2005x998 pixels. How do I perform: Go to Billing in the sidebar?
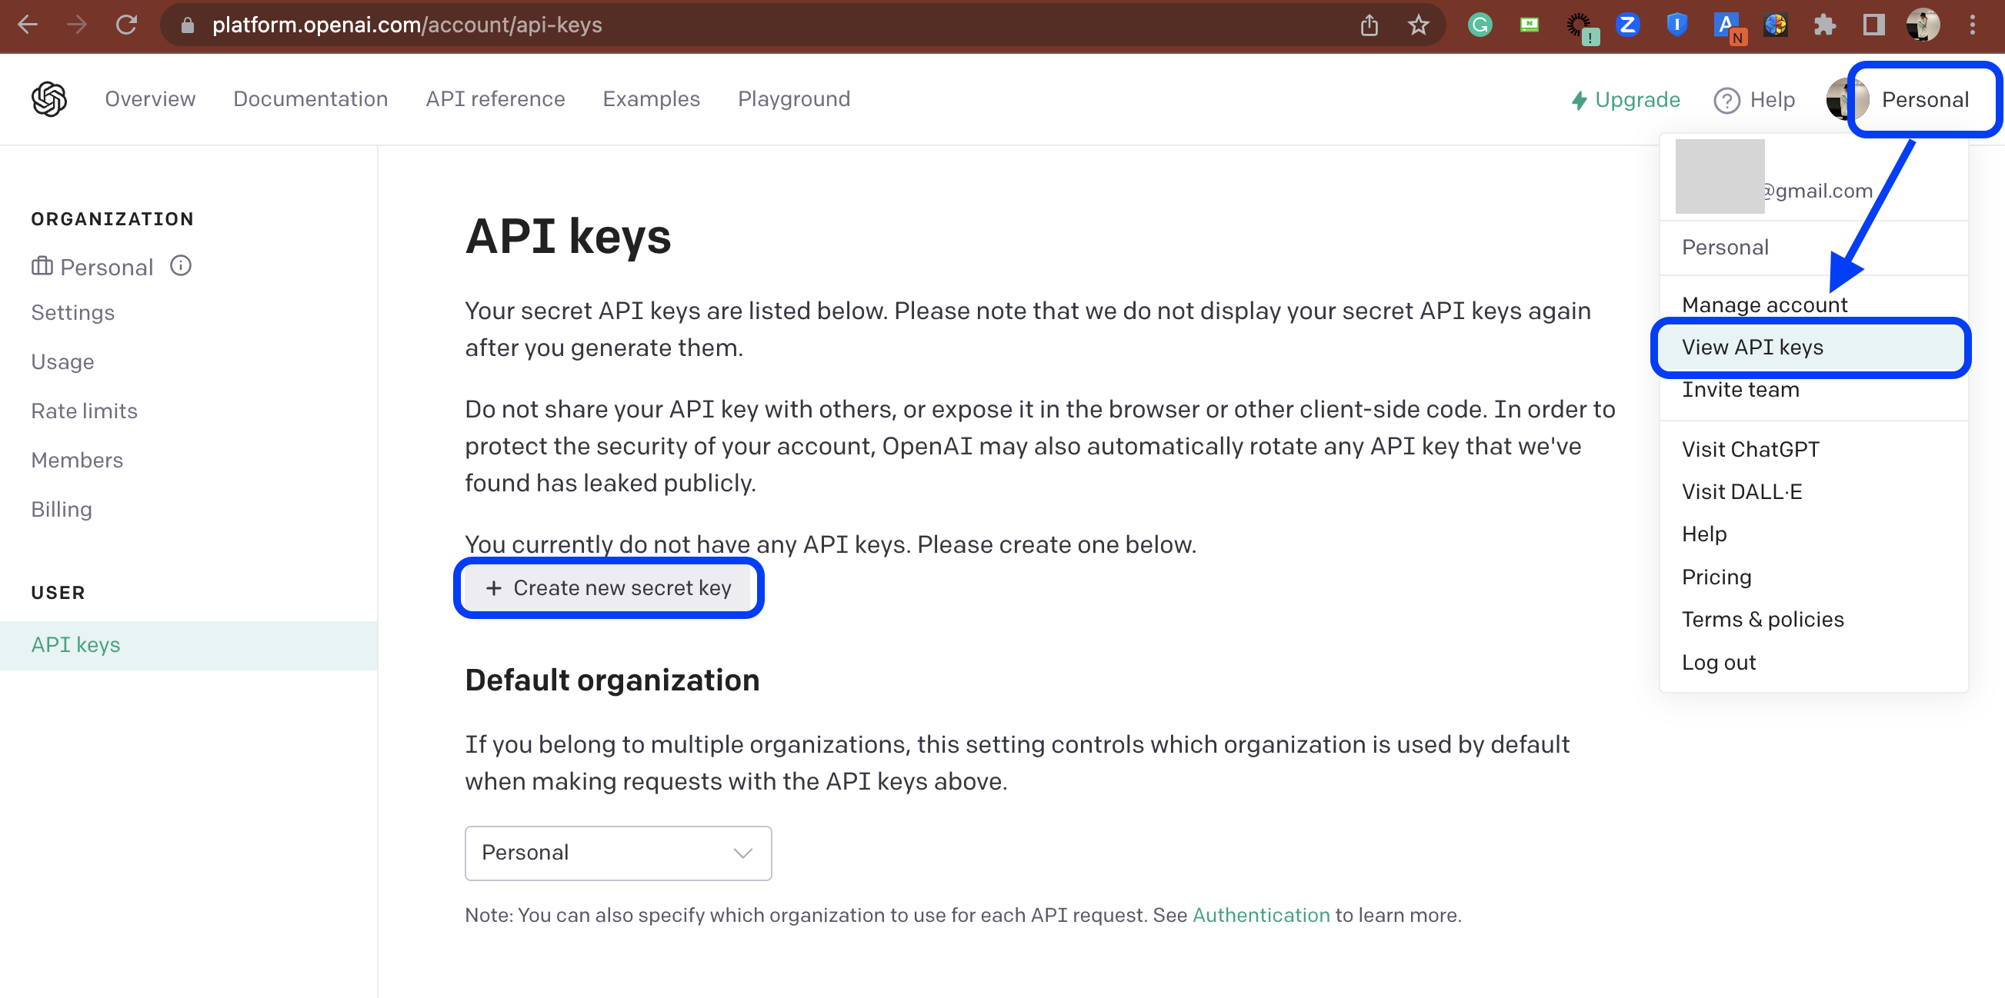coord(62,509)
